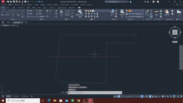Click the Undo arrow in quick access toolbar

[28, 2]
